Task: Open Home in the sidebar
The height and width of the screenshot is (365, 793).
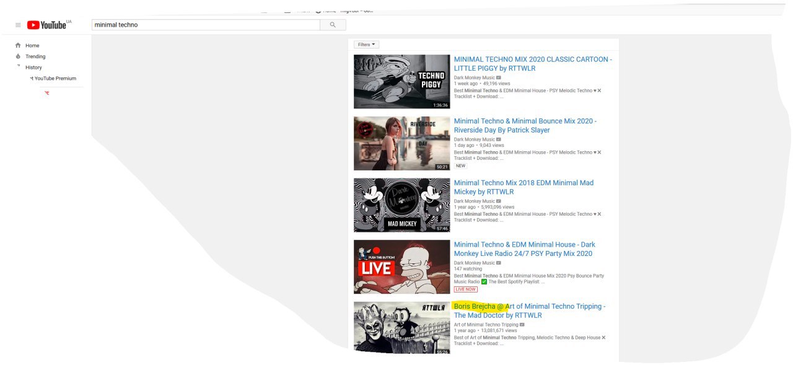Action: click(32, 45)
